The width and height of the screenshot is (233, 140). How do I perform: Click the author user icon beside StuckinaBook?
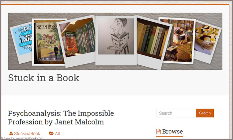pyautogui.click(x=11, y=133)
